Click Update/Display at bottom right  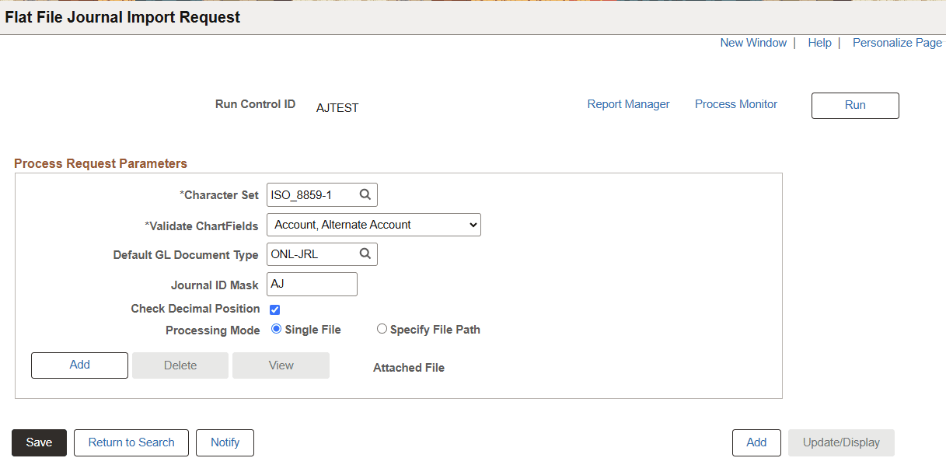click(841, 442)
